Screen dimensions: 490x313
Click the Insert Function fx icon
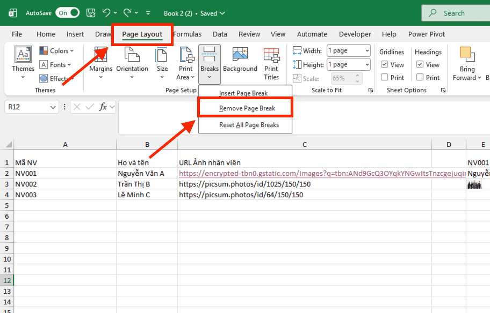click(x=103, y=107)
